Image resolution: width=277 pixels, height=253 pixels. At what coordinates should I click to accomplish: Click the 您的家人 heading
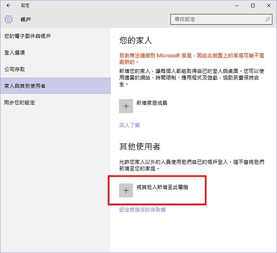tap(136, 40)
